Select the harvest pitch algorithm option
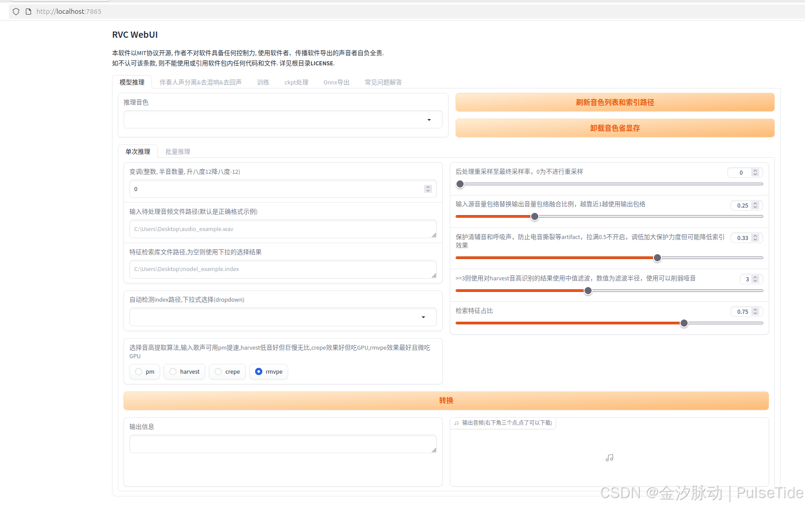Image resolution: width=805 pixels, height=507 pixels. click(184, 371)
